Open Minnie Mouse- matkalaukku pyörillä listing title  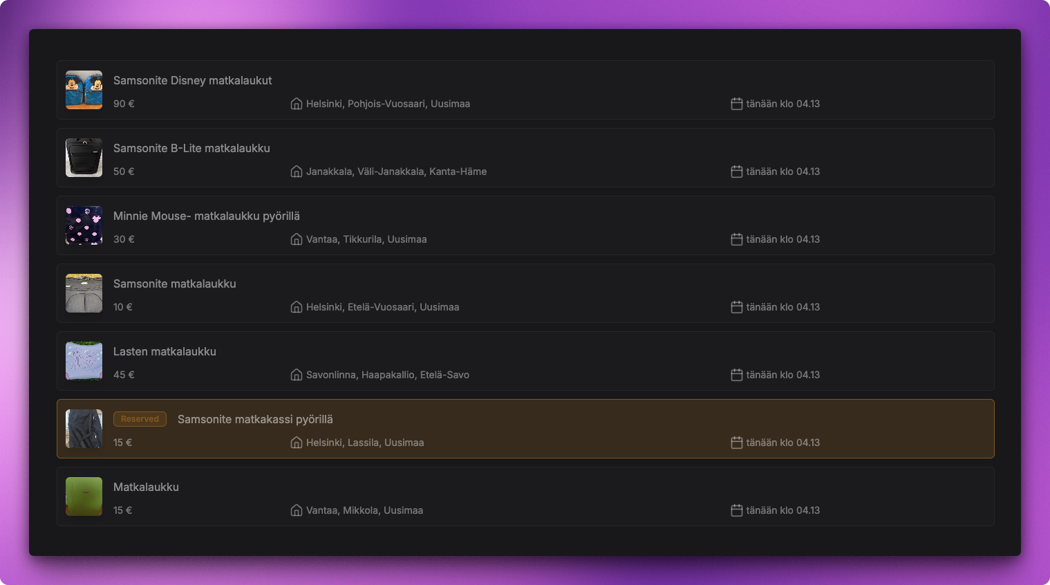[x=206, y=216]
